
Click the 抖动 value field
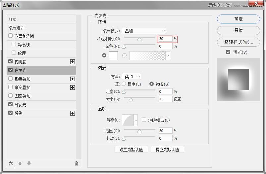165,138
